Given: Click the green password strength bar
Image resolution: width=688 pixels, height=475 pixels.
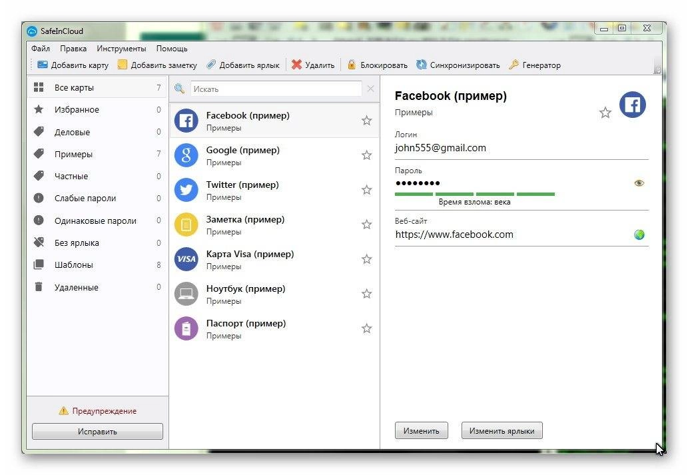Looking at the screenshot, I should (475, 194).
